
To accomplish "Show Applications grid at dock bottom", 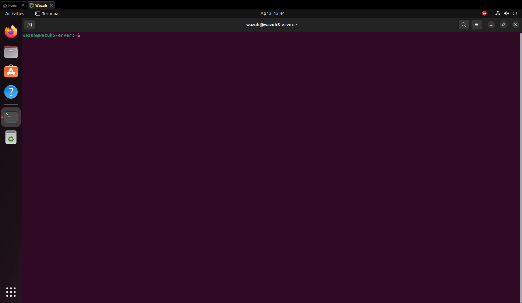I will coord(11,292).
